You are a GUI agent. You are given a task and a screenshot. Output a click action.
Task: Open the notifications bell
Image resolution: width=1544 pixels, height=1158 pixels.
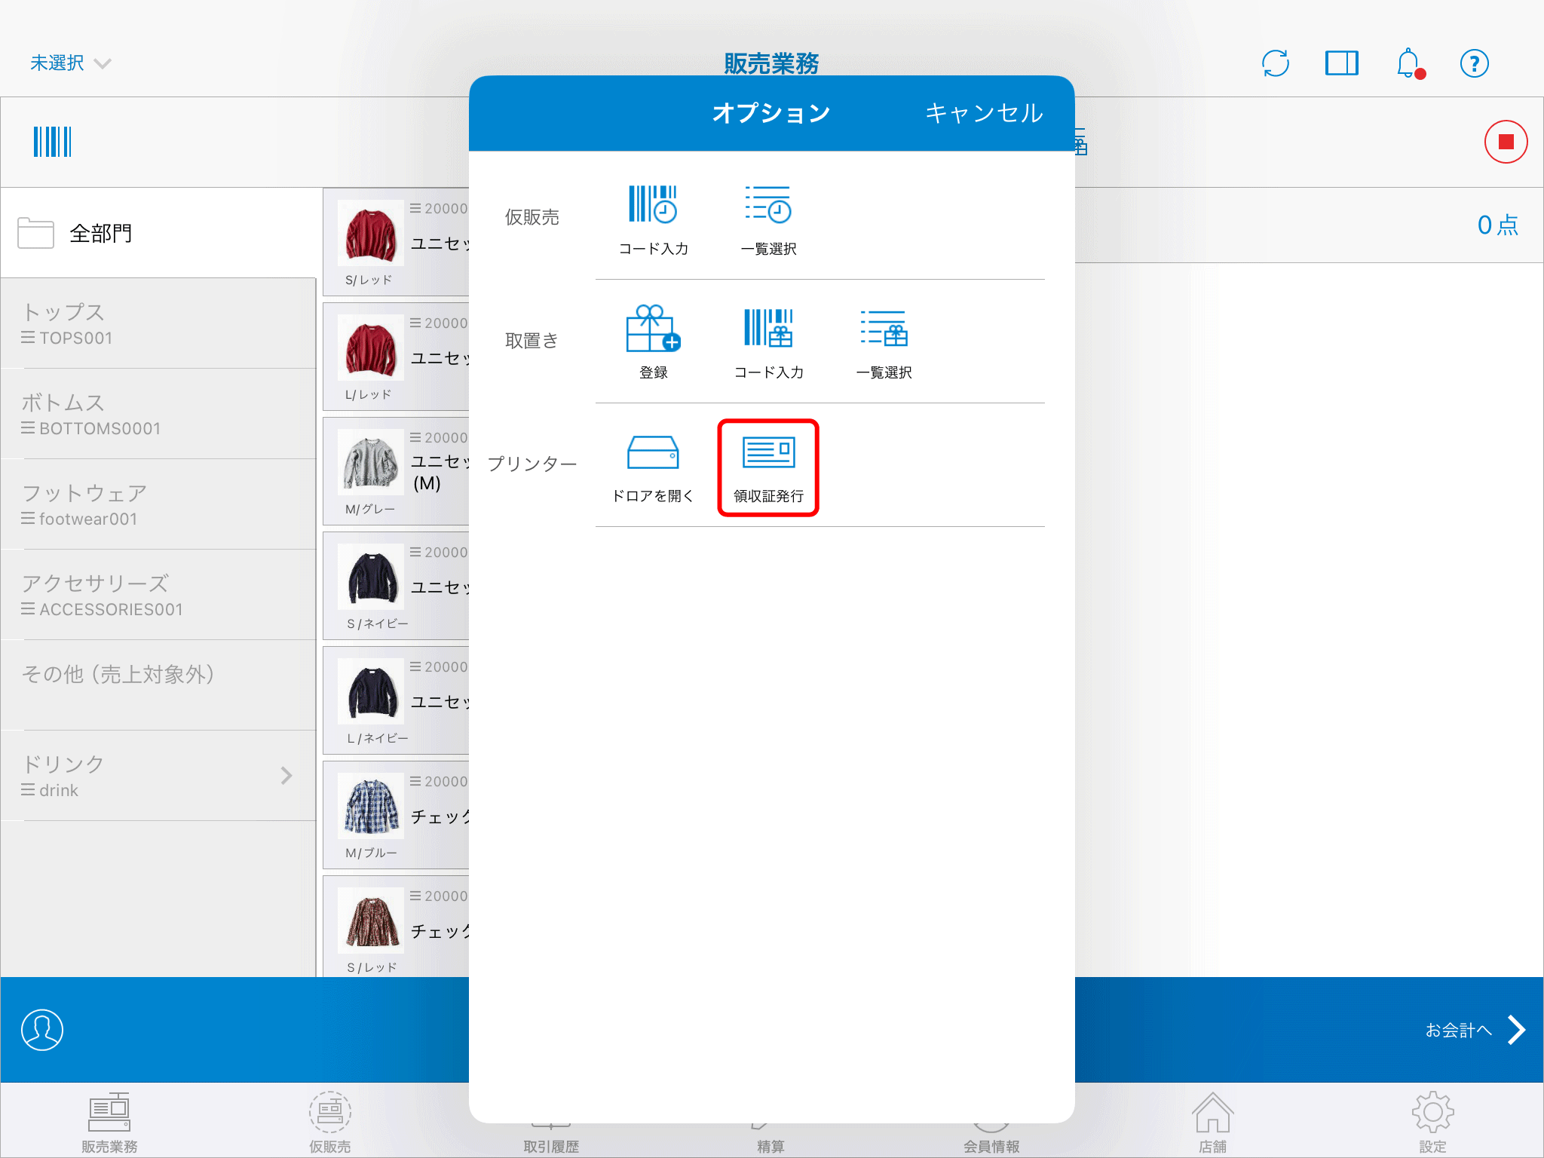[1408, 63]
